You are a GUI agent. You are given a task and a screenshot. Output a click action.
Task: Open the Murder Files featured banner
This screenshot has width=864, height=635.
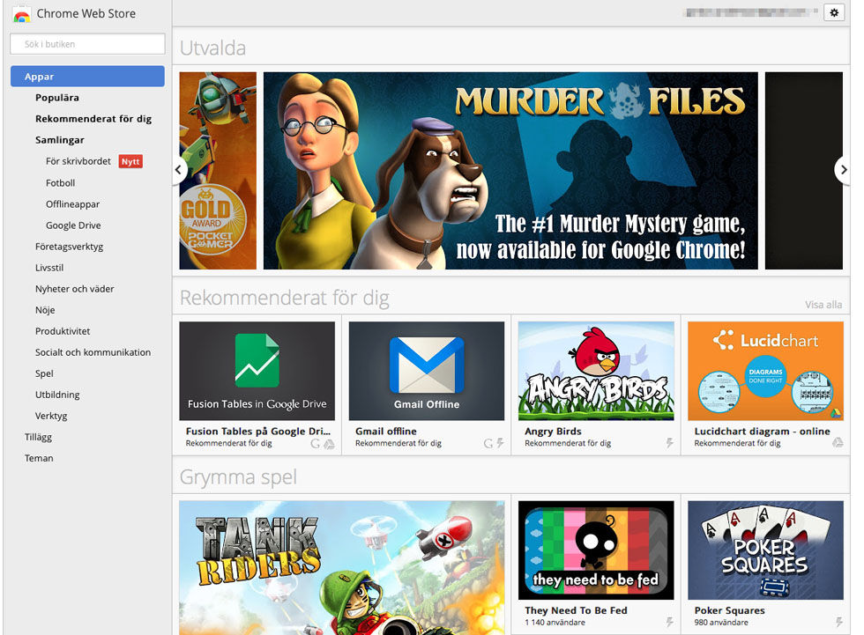tap(510, 171)
